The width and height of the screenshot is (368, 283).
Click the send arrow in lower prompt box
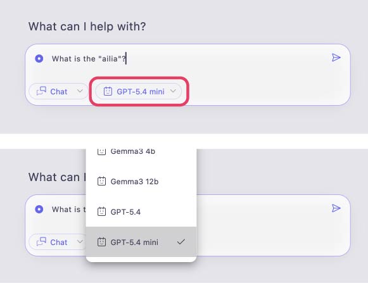pyautogui.click(x=336, y=208)
